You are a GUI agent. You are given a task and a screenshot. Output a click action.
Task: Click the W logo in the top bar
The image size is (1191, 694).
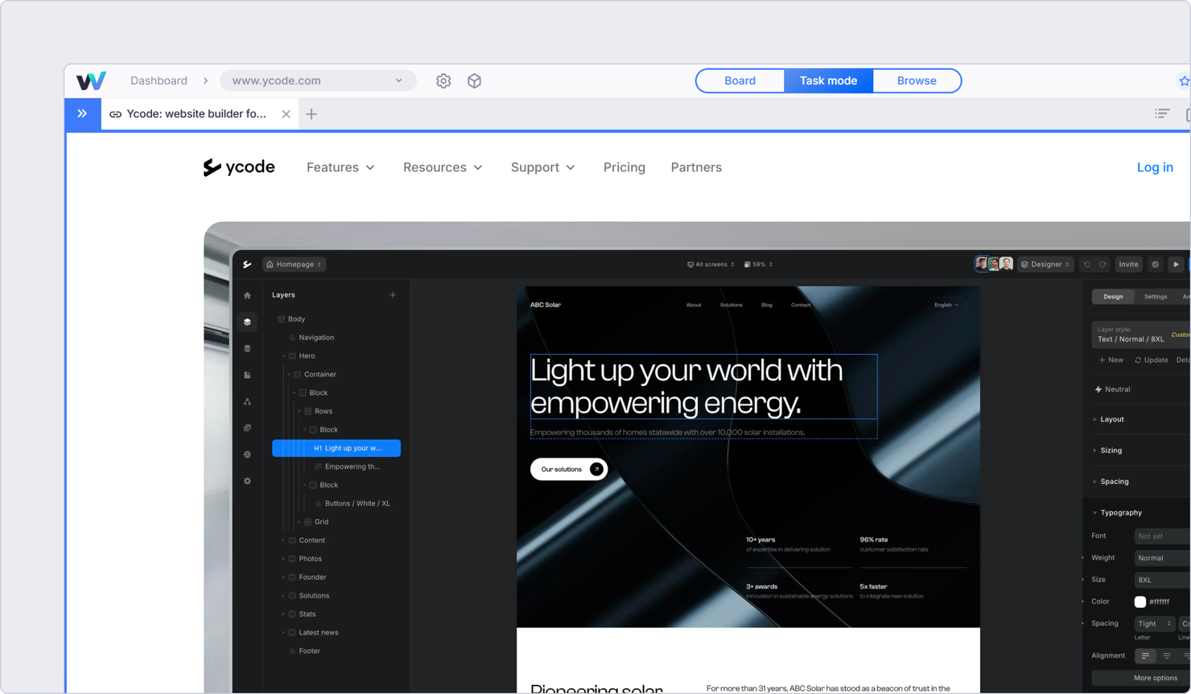[x=91, y=80]
